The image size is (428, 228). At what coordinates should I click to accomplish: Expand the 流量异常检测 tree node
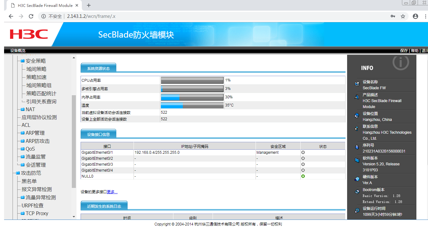tap(23, 198)
